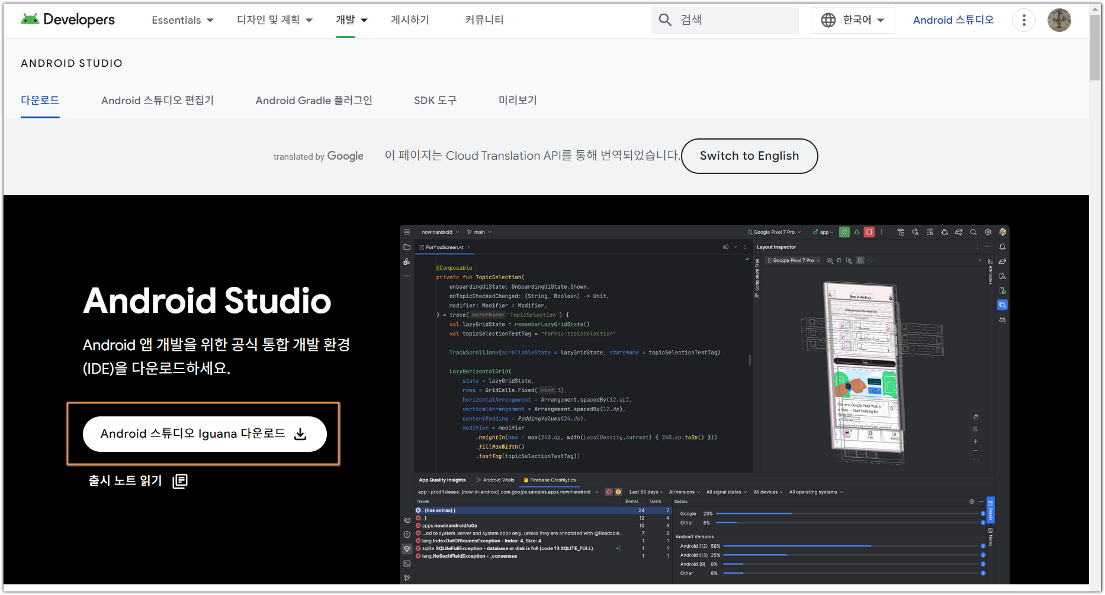Screen dimensions: 1105x595
Task: Focus the 검색 search field
Action: click(725, 20)
